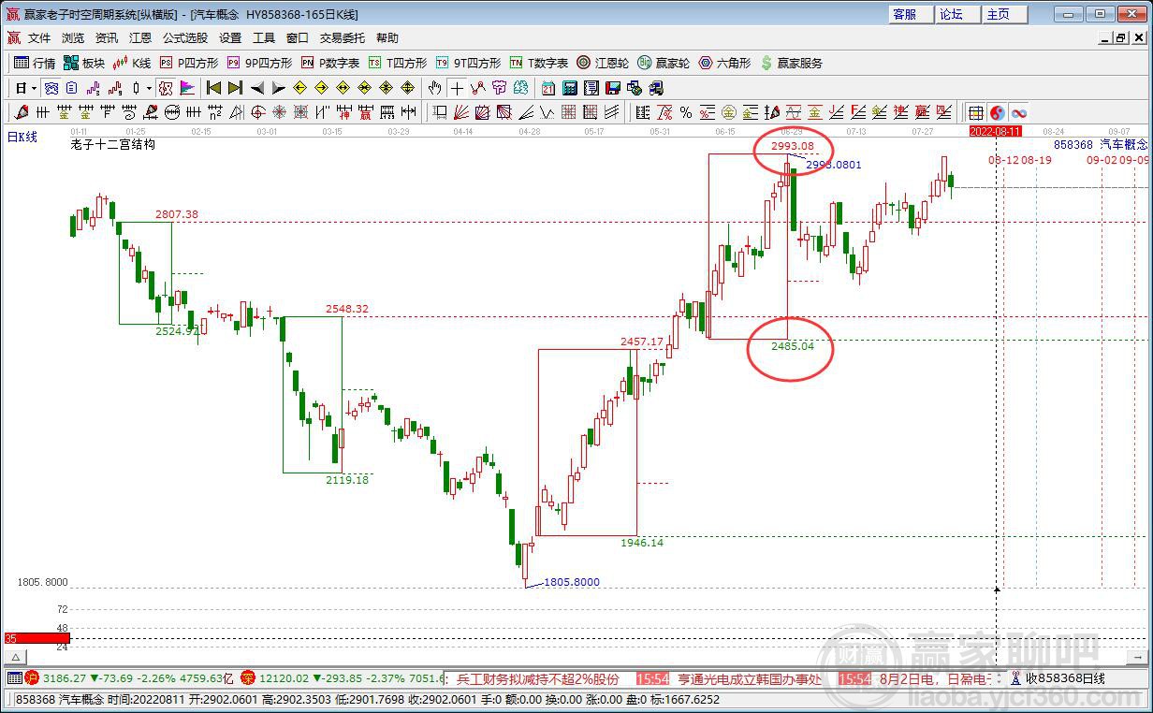This screenshot has height=713, width=1153.
Task: Select the 日K线 label
Action: [22, 137]
